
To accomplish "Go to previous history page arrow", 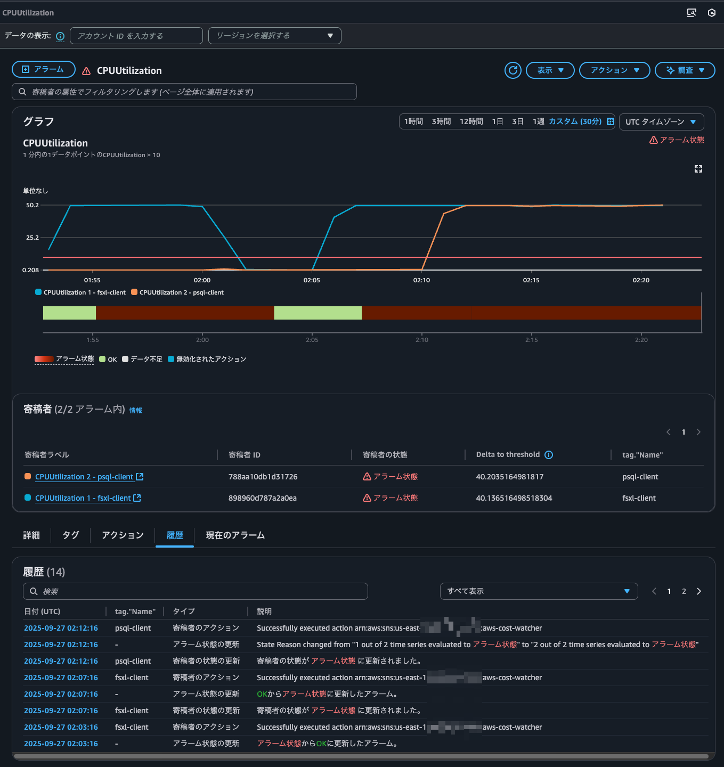I will [x=654, y=591].
